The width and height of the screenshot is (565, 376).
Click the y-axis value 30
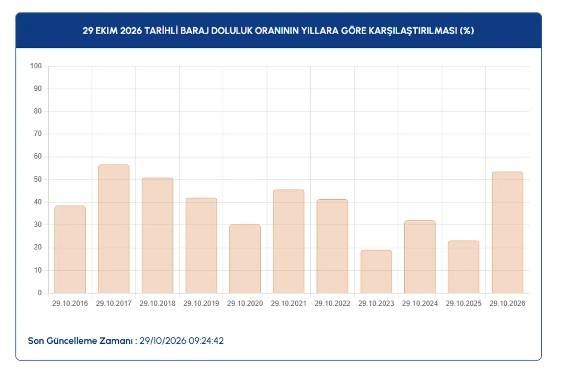pos(38,225)
